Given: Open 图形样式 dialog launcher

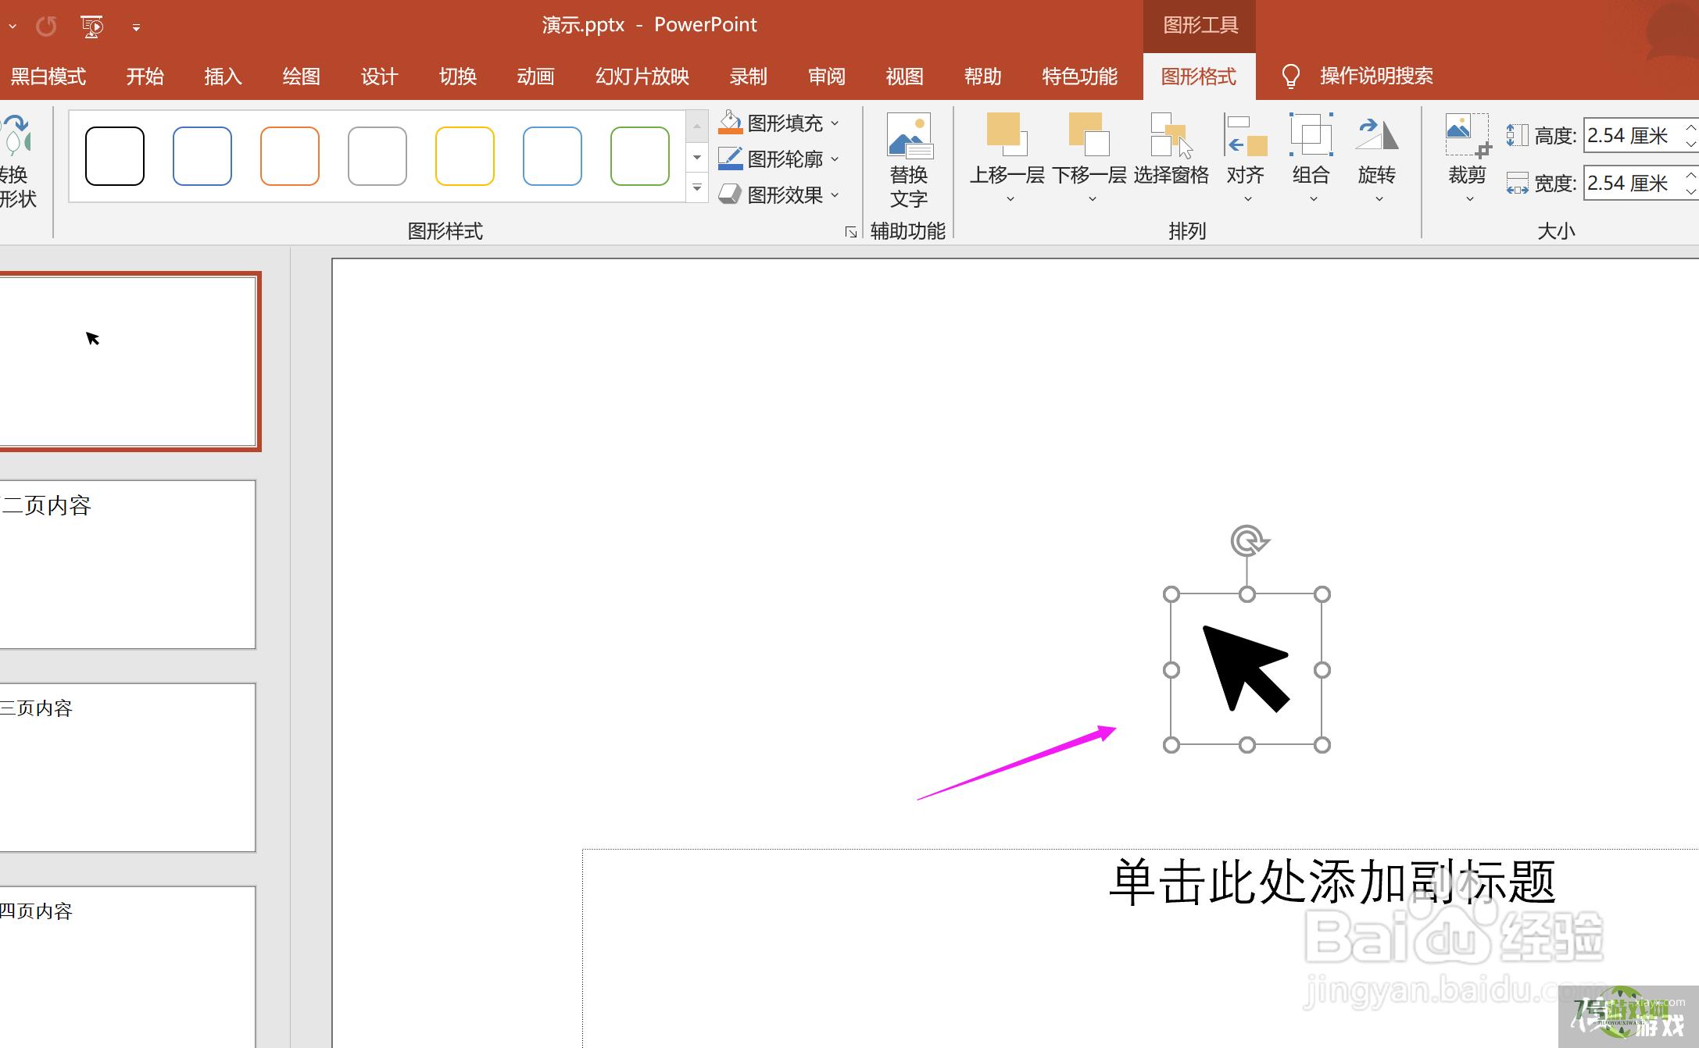Looking at the screenshot, I should pyautogui.click(x=851, y=232).
